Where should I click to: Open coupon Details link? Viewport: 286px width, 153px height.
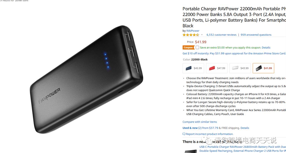(x=266, y=47)
